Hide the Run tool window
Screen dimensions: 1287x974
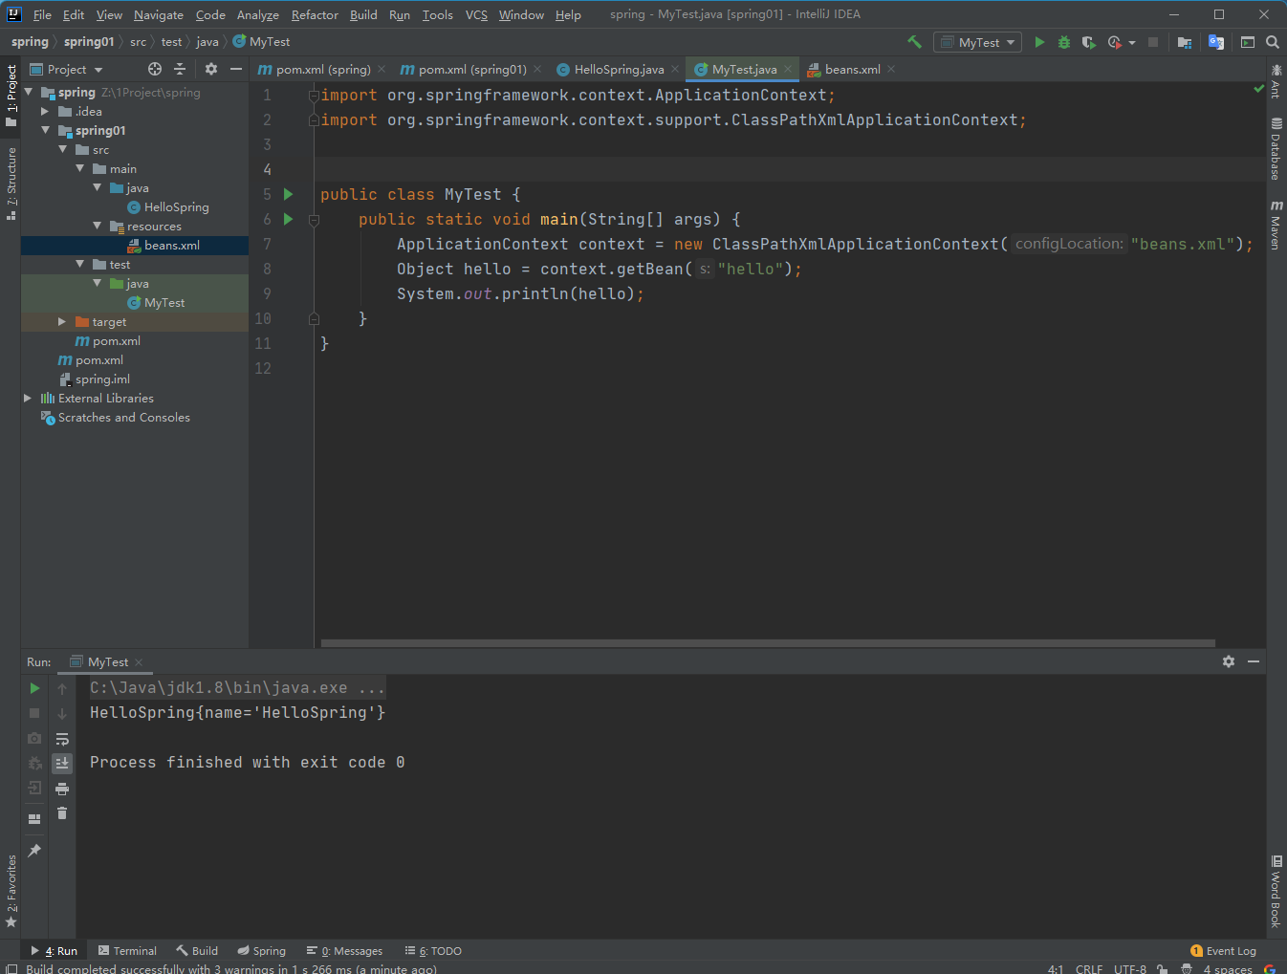[x=1254, y=661]
